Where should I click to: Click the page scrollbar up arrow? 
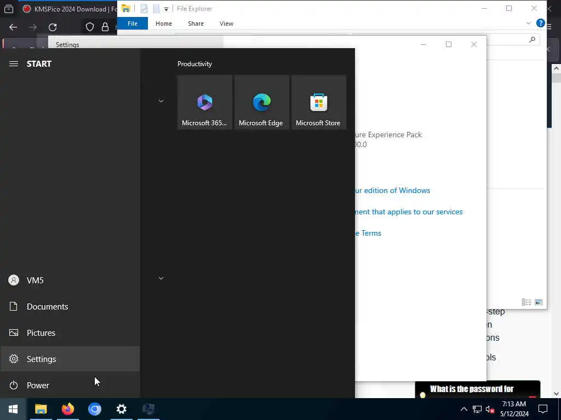(x=557, y=68)
